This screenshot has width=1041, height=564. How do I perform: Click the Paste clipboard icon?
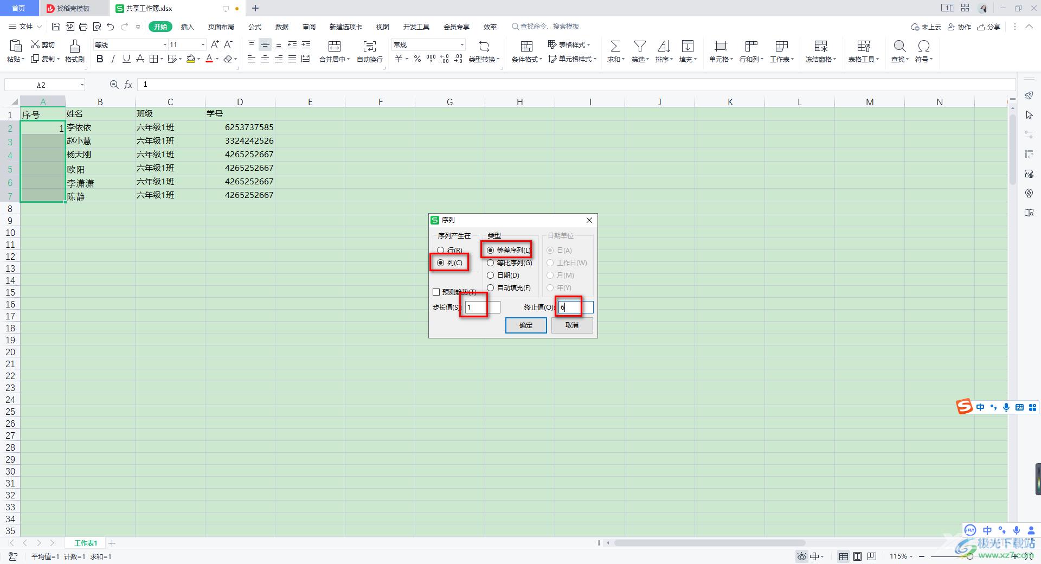point(16,46)
